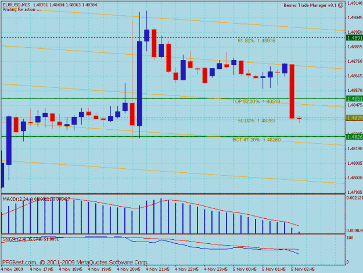Click the 1.49045 price axis value
This screenshot has width=363, height=273.
(355, 17)
